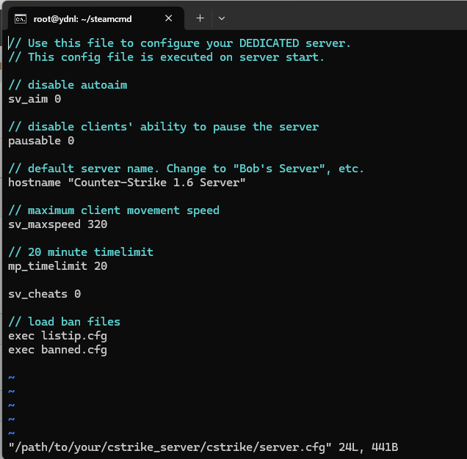
Task: Click the sv_cheats 0 line
Action: coord(44,294)
